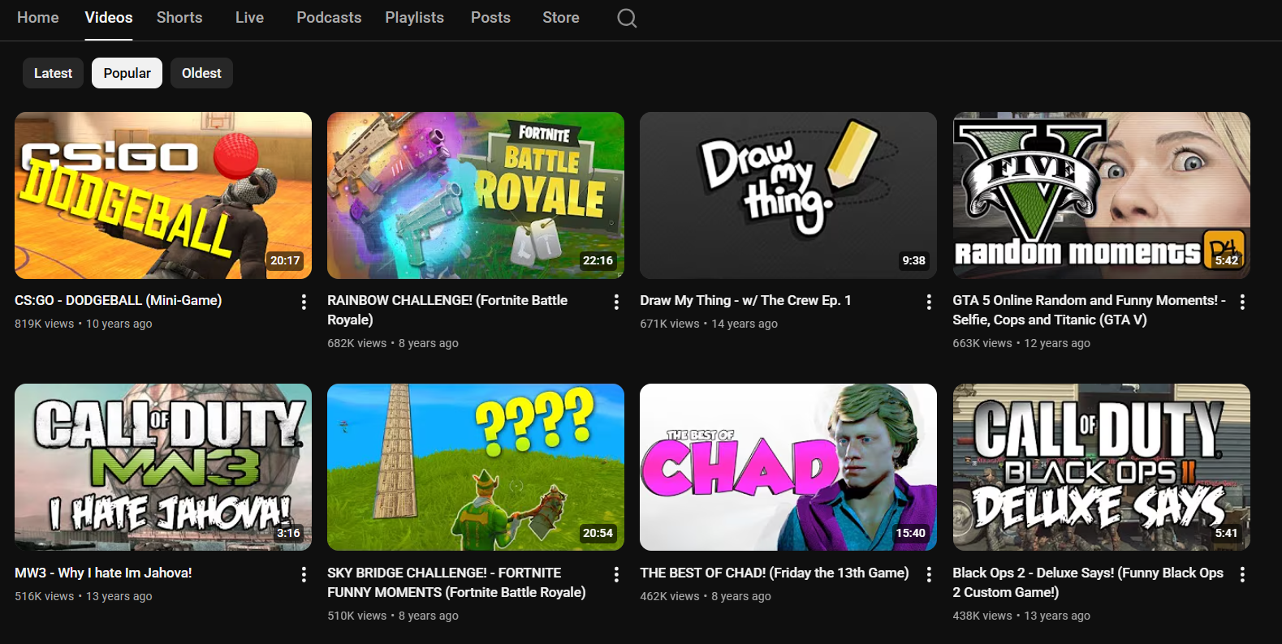Open Black Ops 2 - Deluxe Says! title

click(1088, 582)
